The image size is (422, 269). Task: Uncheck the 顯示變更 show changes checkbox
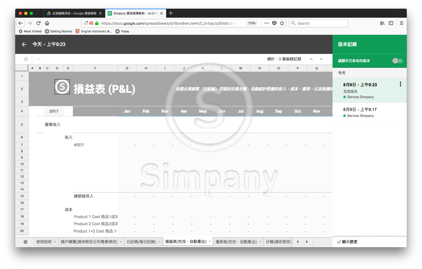tap(339, 242)
